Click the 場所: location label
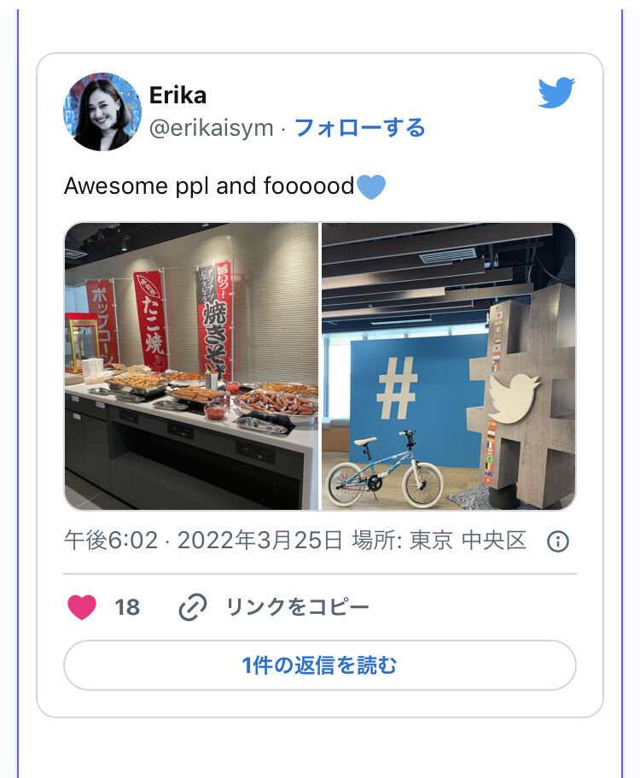 pyautogui.click(x=377, y=541)
